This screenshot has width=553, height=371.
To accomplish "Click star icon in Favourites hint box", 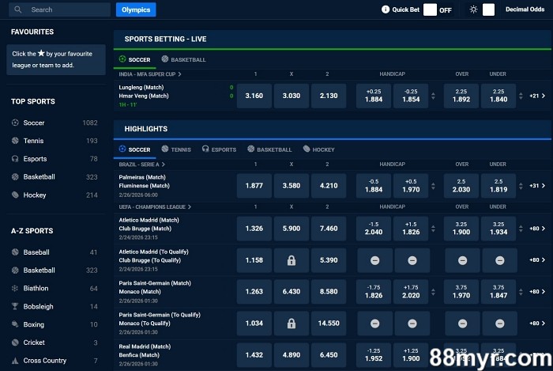I will tap(41, 53).
